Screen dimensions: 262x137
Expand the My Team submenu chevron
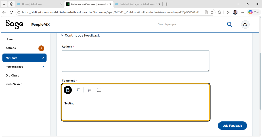point(43,58)
